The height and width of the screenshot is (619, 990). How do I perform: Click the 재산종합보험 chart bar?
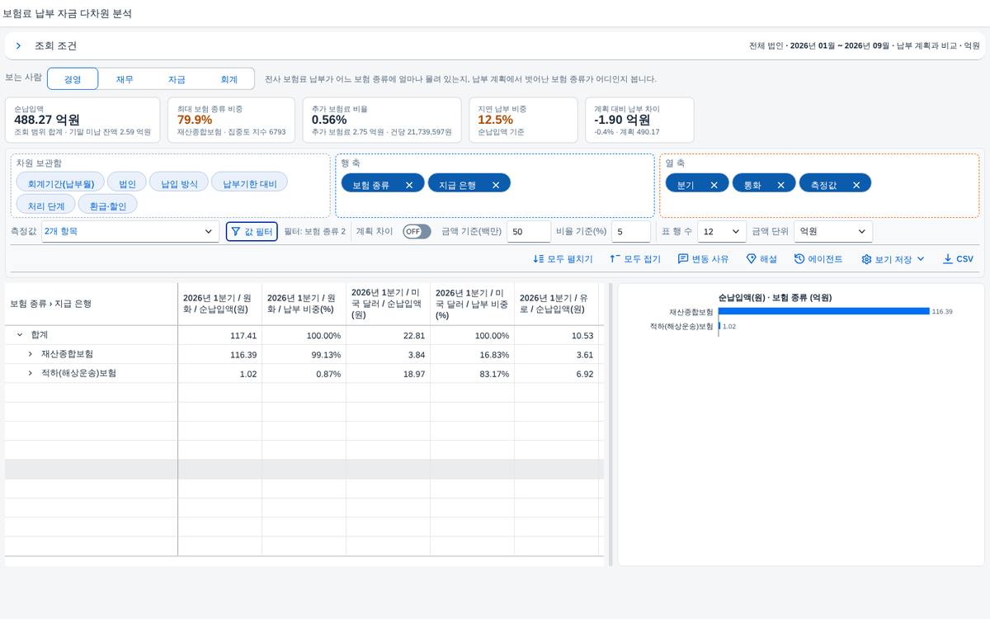tap(823, 311)
